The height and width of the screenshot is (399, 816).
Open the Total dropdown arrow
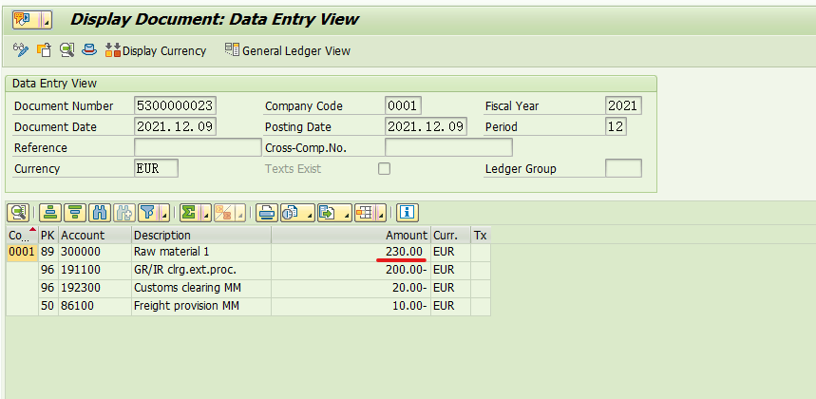[205, 212]
